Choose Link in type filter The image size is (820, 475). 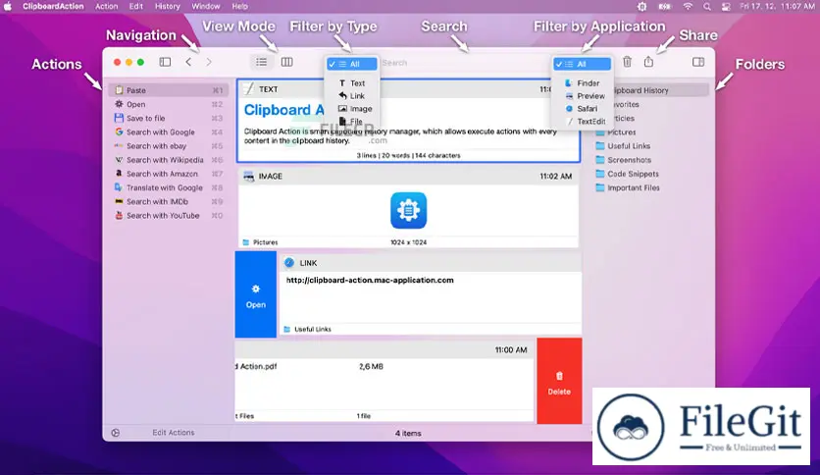352,96
